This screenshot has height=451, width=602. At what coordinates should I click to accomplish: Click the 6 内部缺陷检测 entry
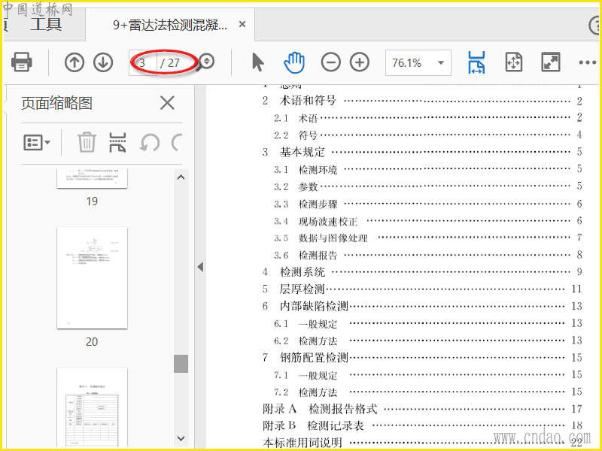coord(422,306)
